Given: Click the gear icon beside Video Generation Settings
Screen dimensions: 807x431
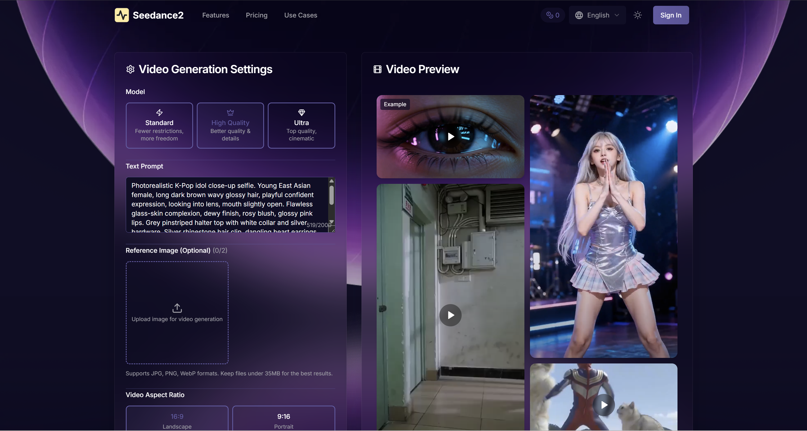Looking at the screenshot, I should click(x=130, y=69).
